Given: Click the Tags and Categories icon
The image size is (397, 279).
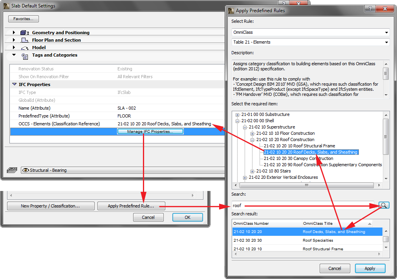Looking at the screenshot, I should (x=25, y=56).
